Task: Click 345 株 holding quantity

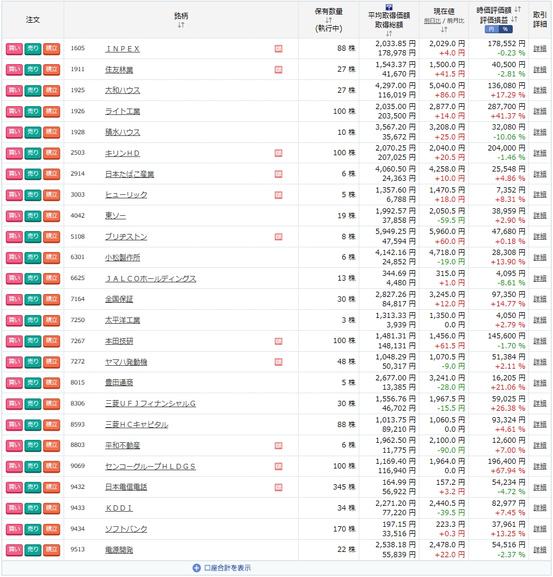Action: [344, 487]
